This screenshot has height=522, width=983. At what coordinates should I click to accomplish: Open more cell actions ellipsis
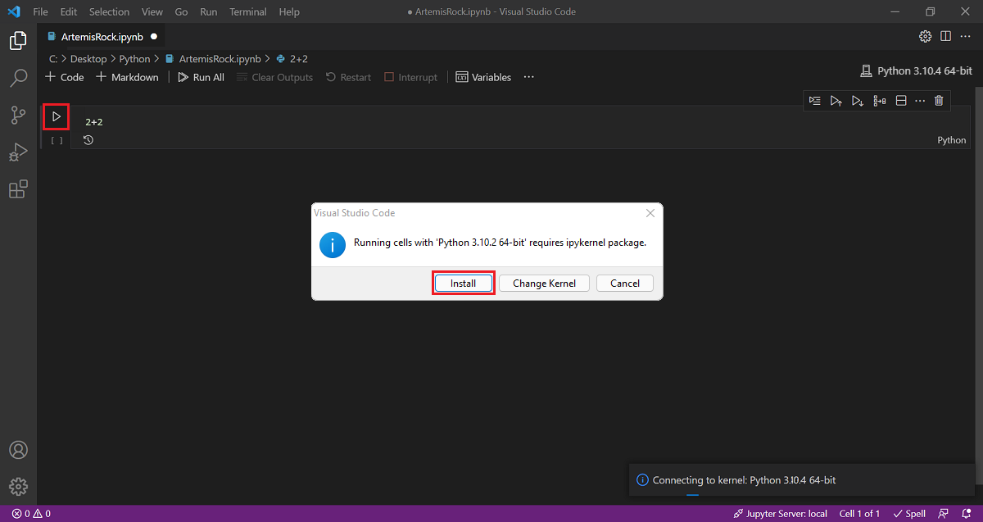click(919, 101)
